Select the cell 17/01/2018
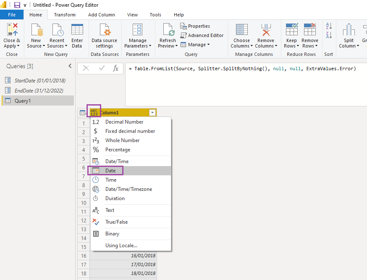This screenshot has width=367, height=280. tap(123, 264)
